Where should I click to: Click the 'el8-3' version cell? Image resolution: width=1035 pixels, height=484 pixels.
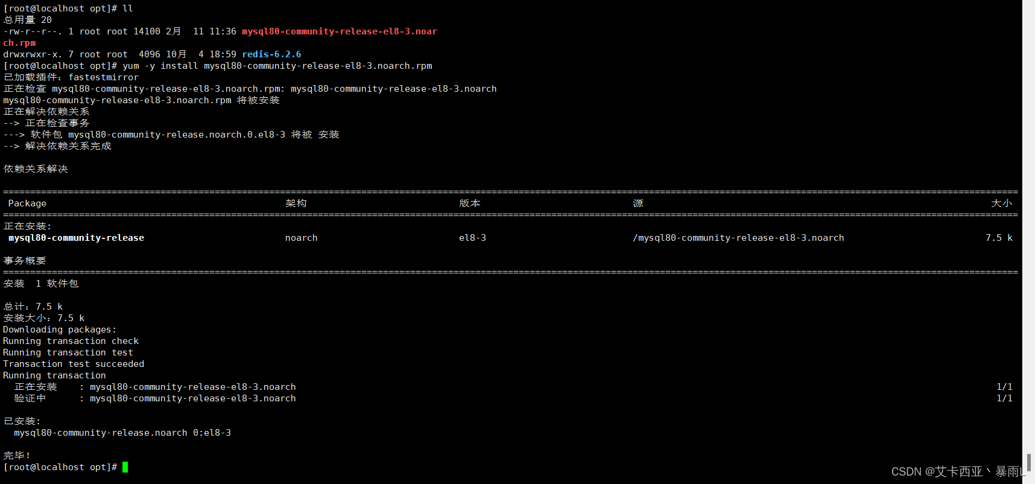[x=472, y=238]
